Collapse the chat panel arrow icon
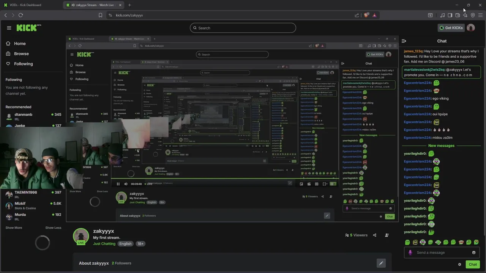 coord(404,41)
